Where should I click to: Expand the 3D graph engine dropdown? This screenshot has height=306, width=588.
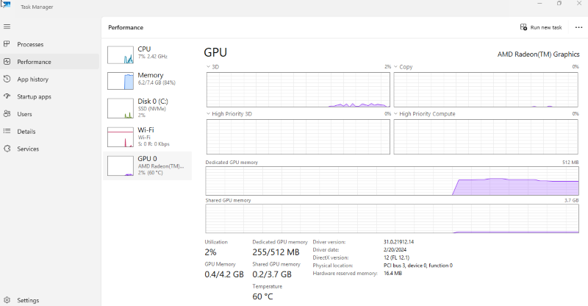[x=208, y=67]
